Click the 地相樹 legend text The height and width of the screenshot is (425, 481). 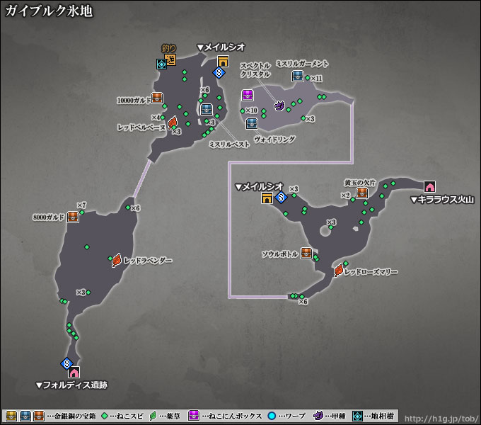383,416
